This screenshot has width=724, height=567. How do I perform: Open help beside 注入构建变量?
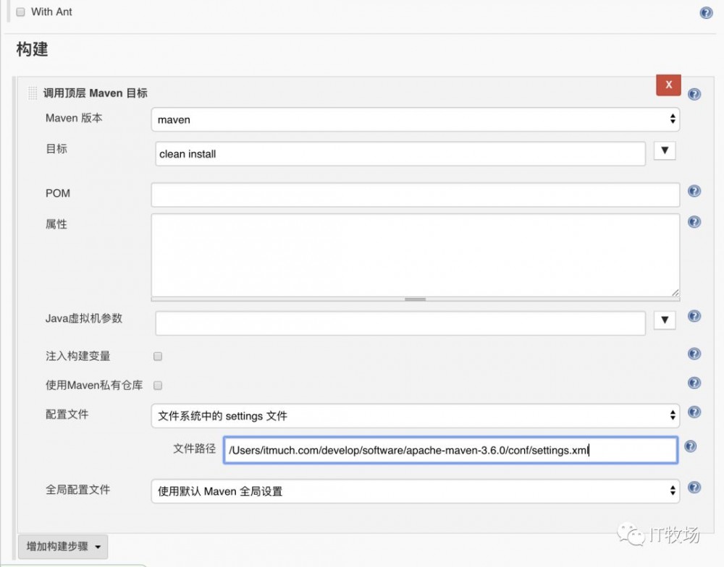click(x=694, y=354)
